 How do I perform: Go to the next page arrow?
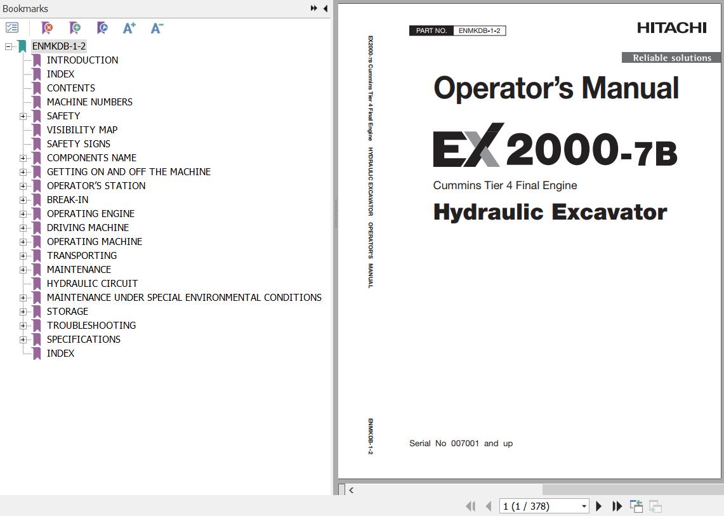(598, 506)
